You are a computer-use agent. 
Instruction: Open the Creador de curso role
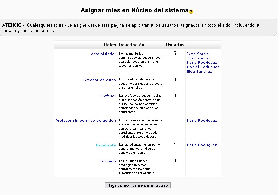coord(100,80)
